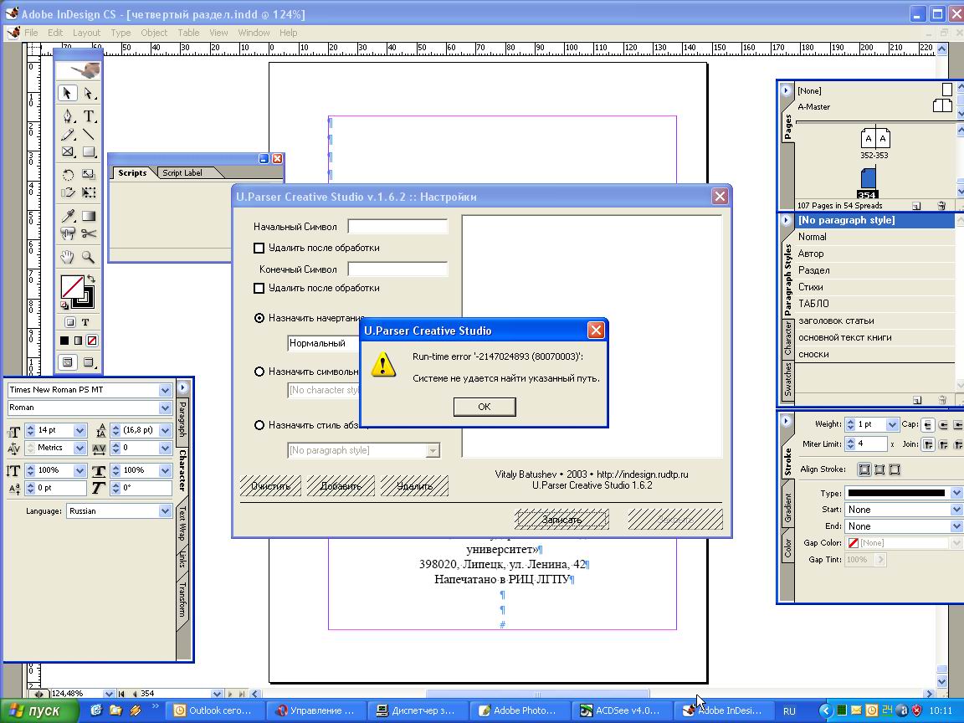Open the kerning Metrics dropdown
Image resolution: width=964 pixels, height=723 pixels.
click(x=80, y=449)
